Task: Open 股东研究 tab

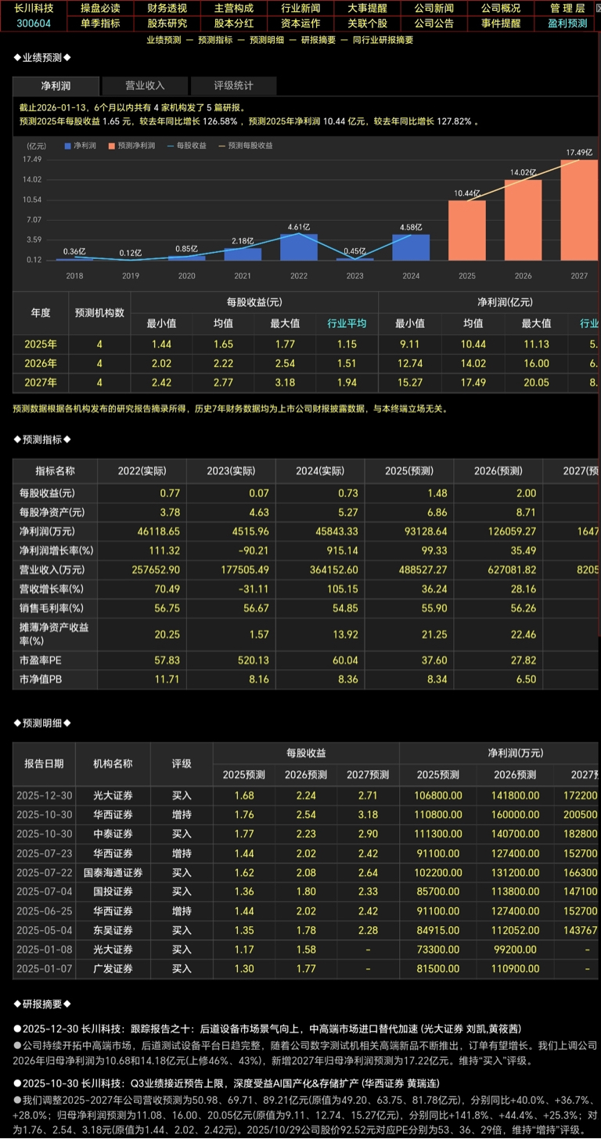Action: [167, 23]
